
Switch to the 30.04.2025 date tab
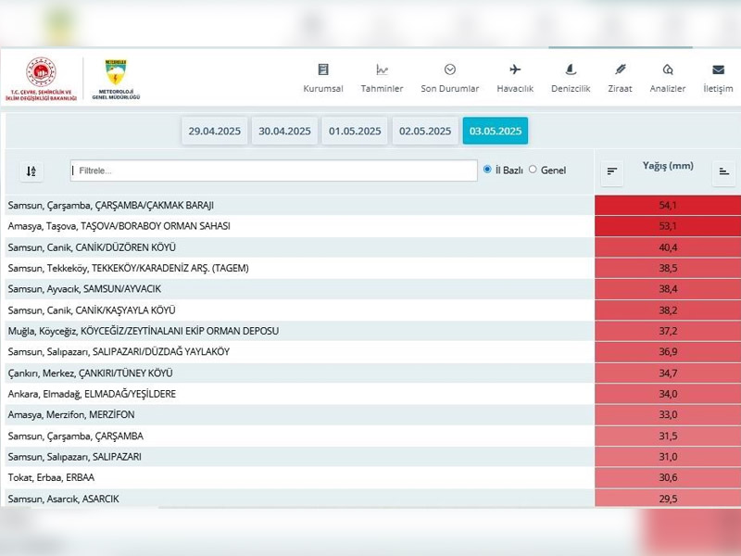tap(284, 131)
